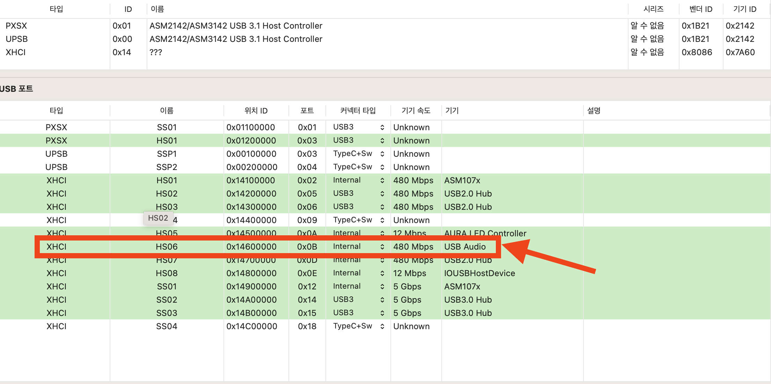The width and height of the screenshot is (771, 384).
Task: Open connector dropdown for USB Audio HS06
Action: click(358, 246)
